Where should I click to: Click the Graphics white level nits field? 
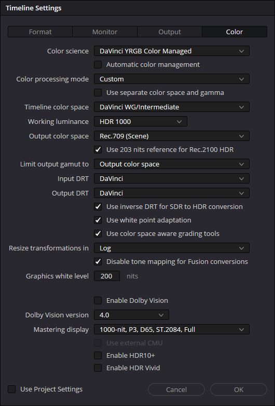107,276
